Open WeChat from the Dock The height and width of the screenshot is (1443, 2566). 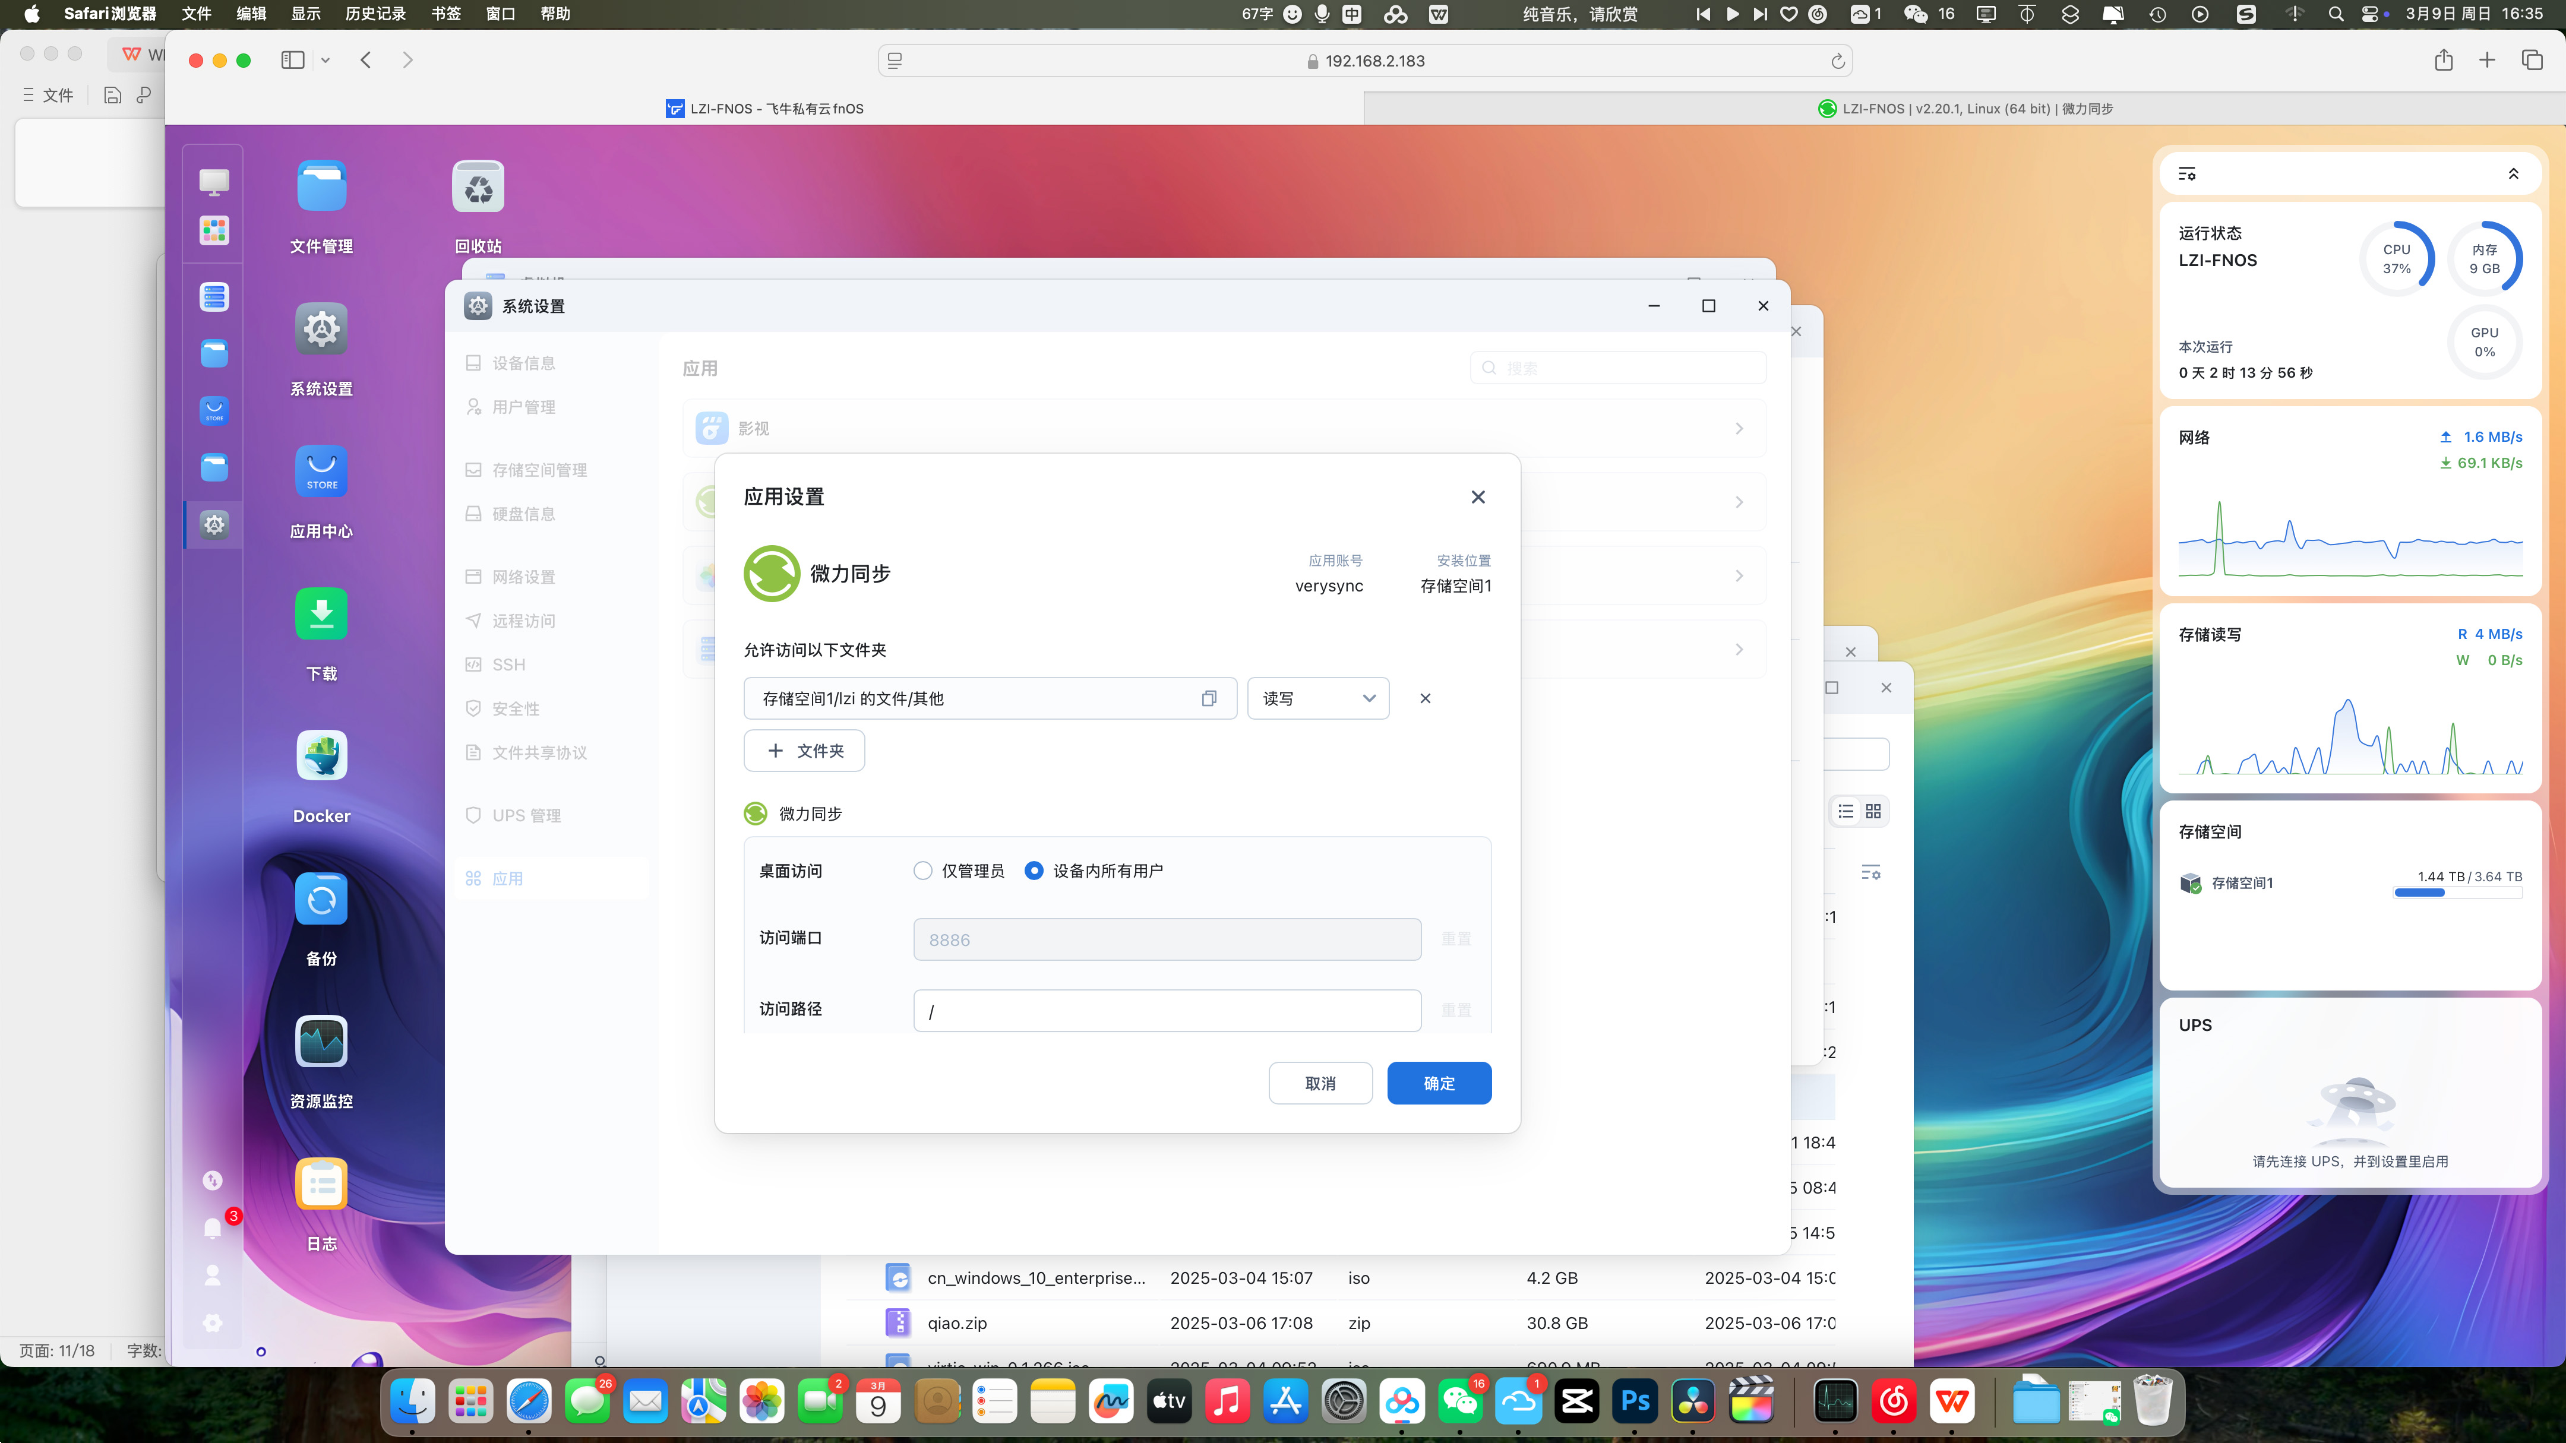tap(1461, 1402)
